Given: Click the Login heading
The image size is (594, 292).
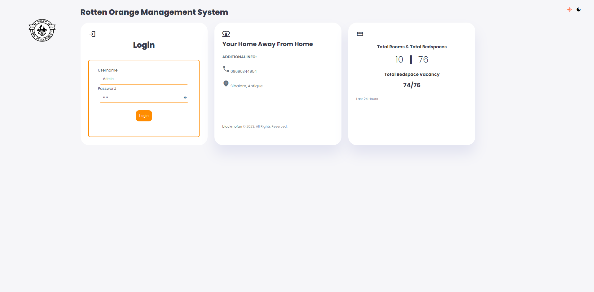Looking at the screenshot, I should click(144, 45).
